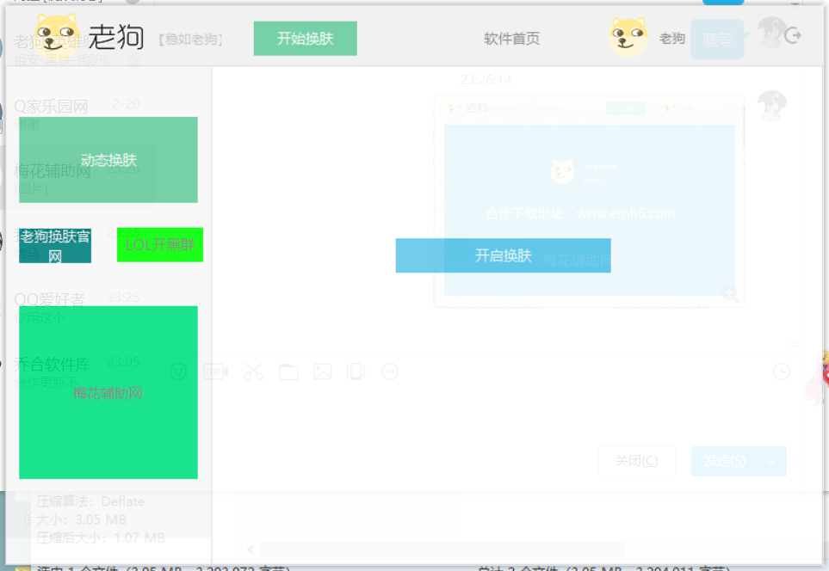Click the 骚等 speech-bubble button

tap(718, 40)
